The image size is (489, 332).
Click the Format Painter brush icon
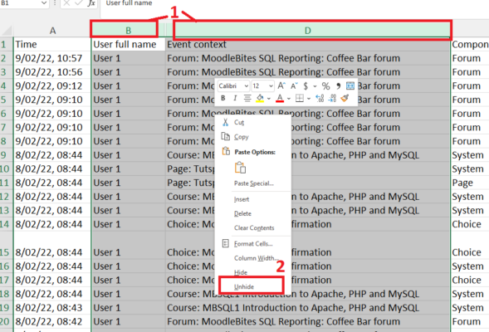pyautogui.click(x=345, y=99)
